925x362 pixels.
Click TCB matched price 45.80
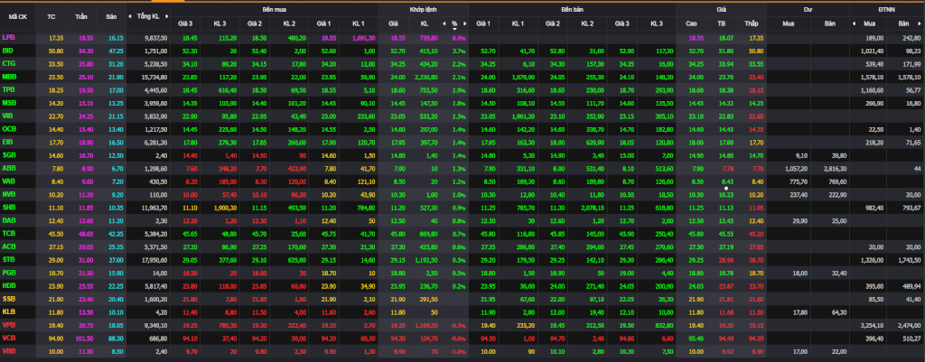[397, 234]
